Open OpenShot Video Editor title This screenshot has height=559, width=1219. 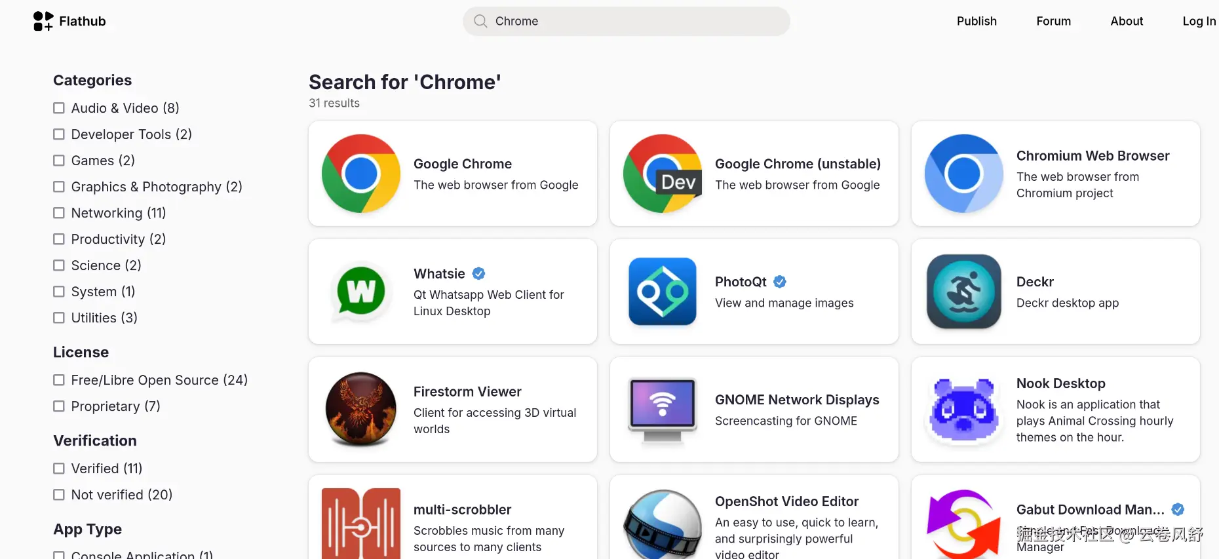point(786,501)
